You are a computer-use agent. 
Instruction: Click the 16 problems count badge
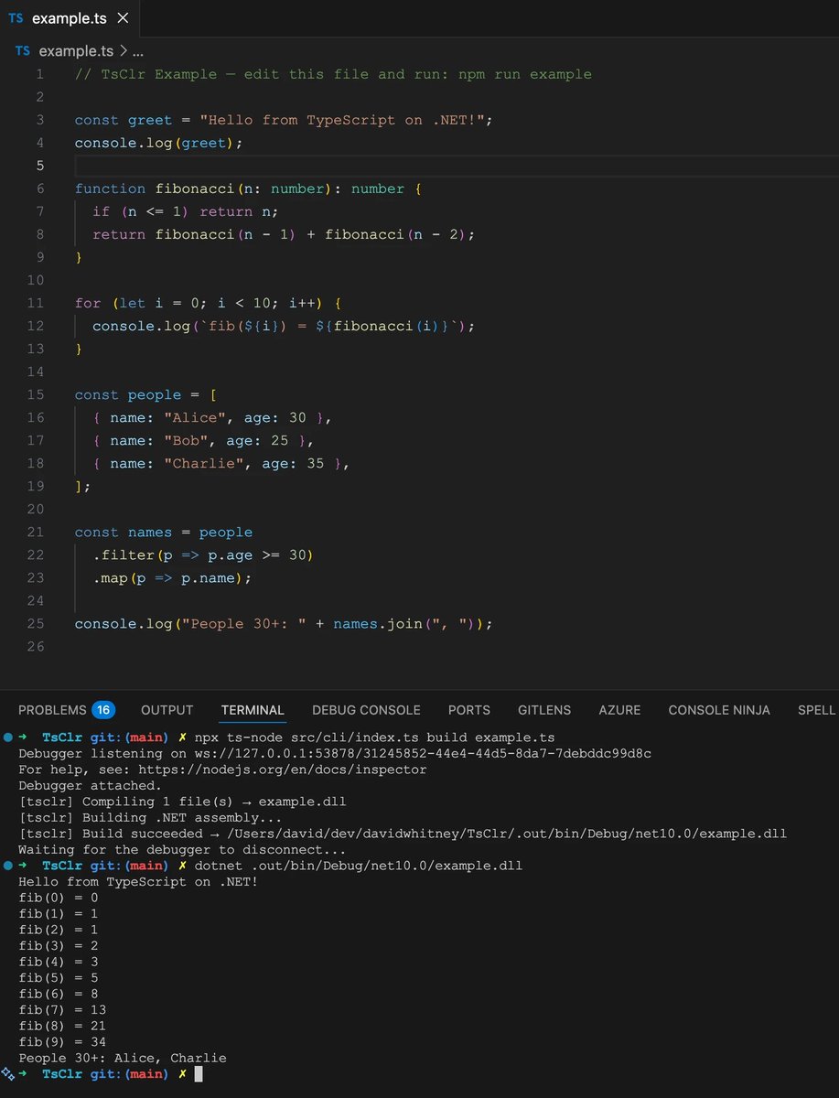pyautogui.click(x=102, y=710)
